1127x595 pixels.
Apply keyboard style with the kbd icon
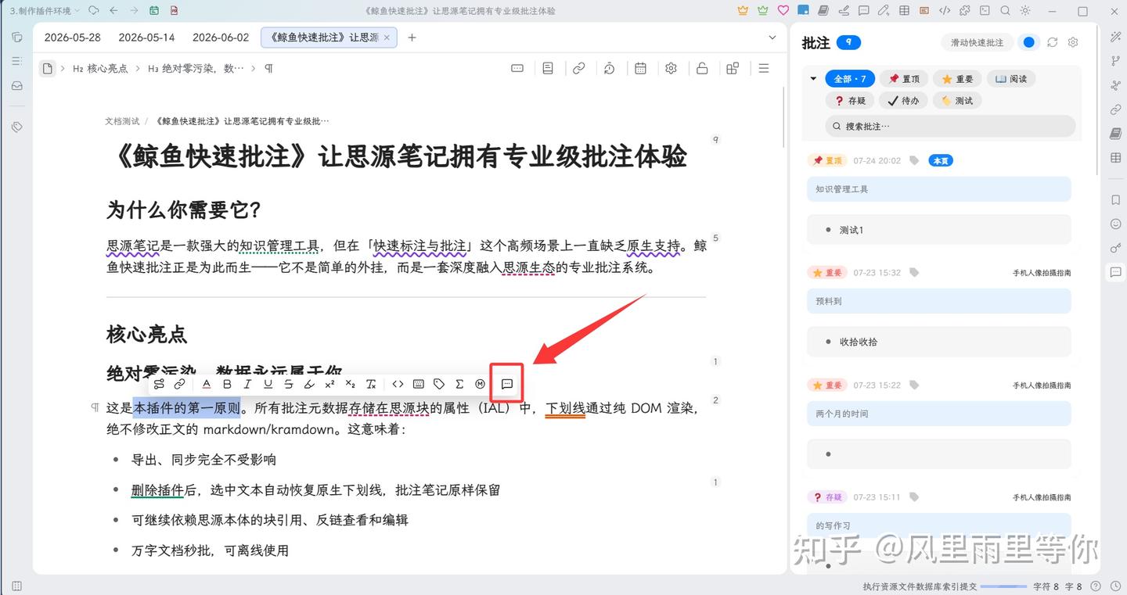(419, 384)
